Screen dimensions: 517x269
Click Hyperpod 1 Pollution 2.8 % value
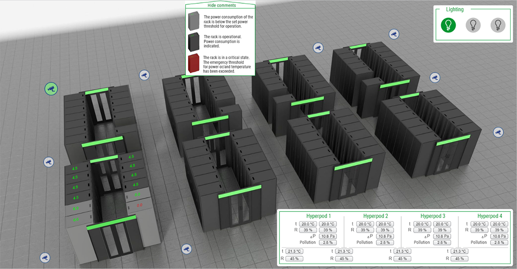(328, 242)
